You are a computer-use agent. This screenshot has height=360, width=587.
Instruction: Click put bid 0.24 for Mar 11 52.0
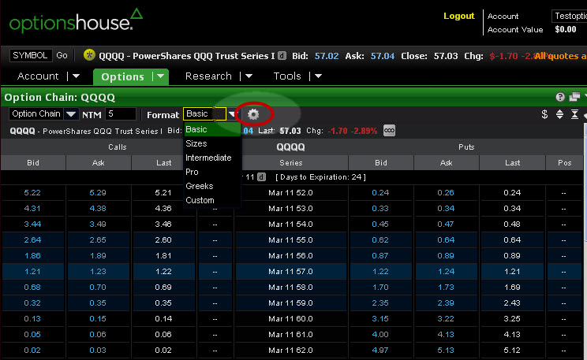click(x=380, y=193)
